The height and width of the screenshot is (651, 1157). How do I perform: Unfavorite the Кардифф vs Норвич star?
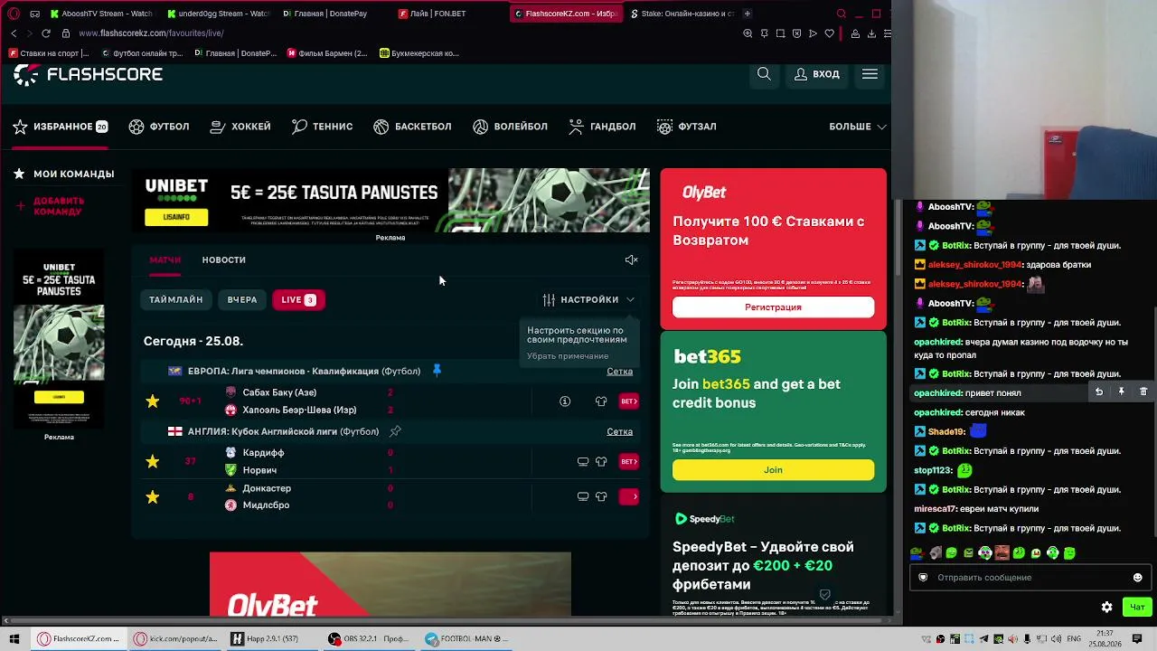(x=152, y=461)
